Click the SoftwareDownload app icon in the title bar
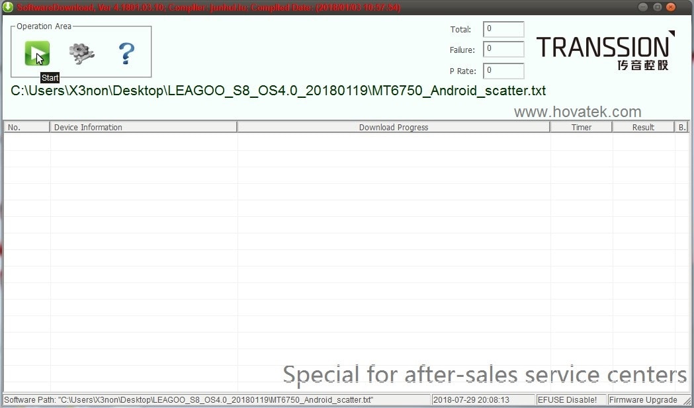This screenshot has height=408, width=694. pos(8,7)
